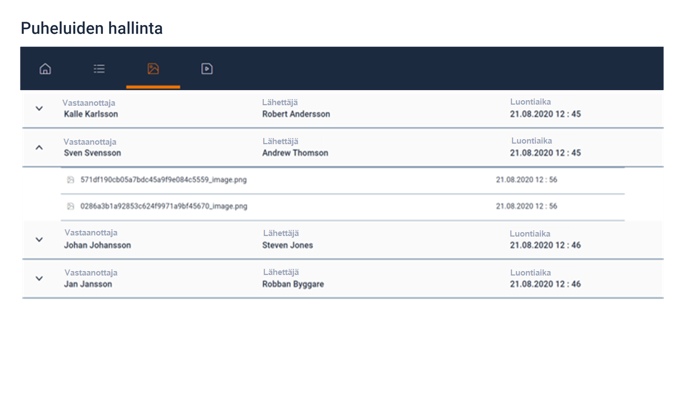This screenshot has width=685, height=393.
Task: Switch to the list view tab icon
Action: click(x=99, y=69)
